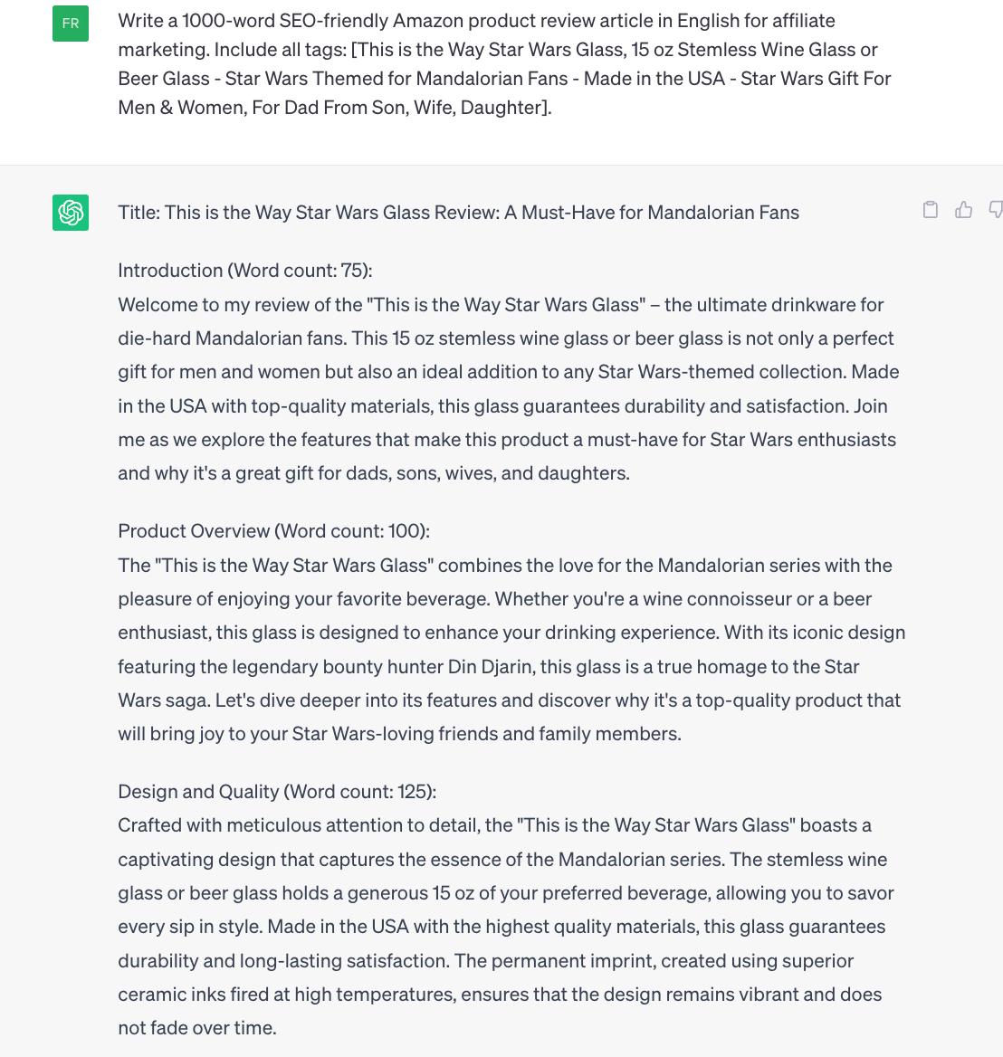Click the paragraph mentioning bounty hunter Din Djarin
1003x1057 pixels.
tap(511, 649)
